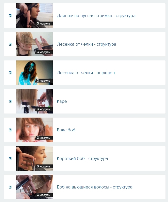Click Бокс боб thumbnail with bangs model

click(35, 130)
